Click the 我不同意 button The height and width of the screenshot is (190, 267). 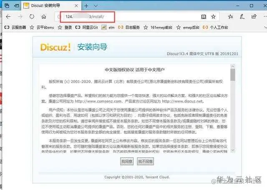point(146,162)
